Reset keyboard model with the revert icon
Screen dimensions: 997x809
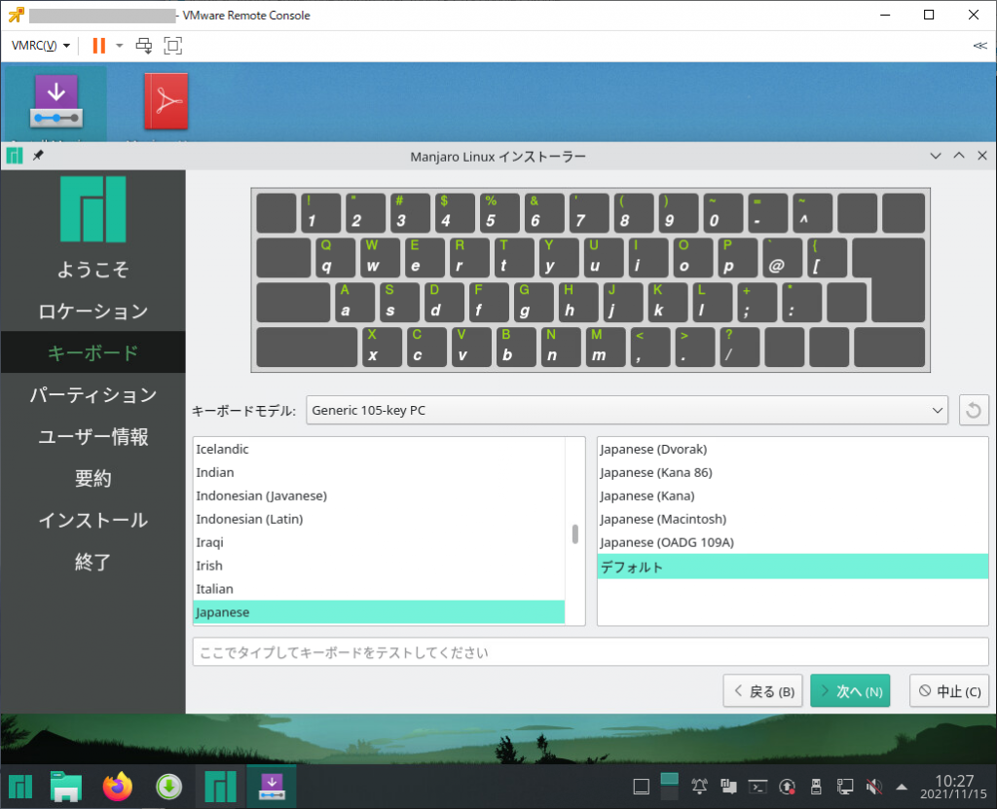tap(974, 410)
